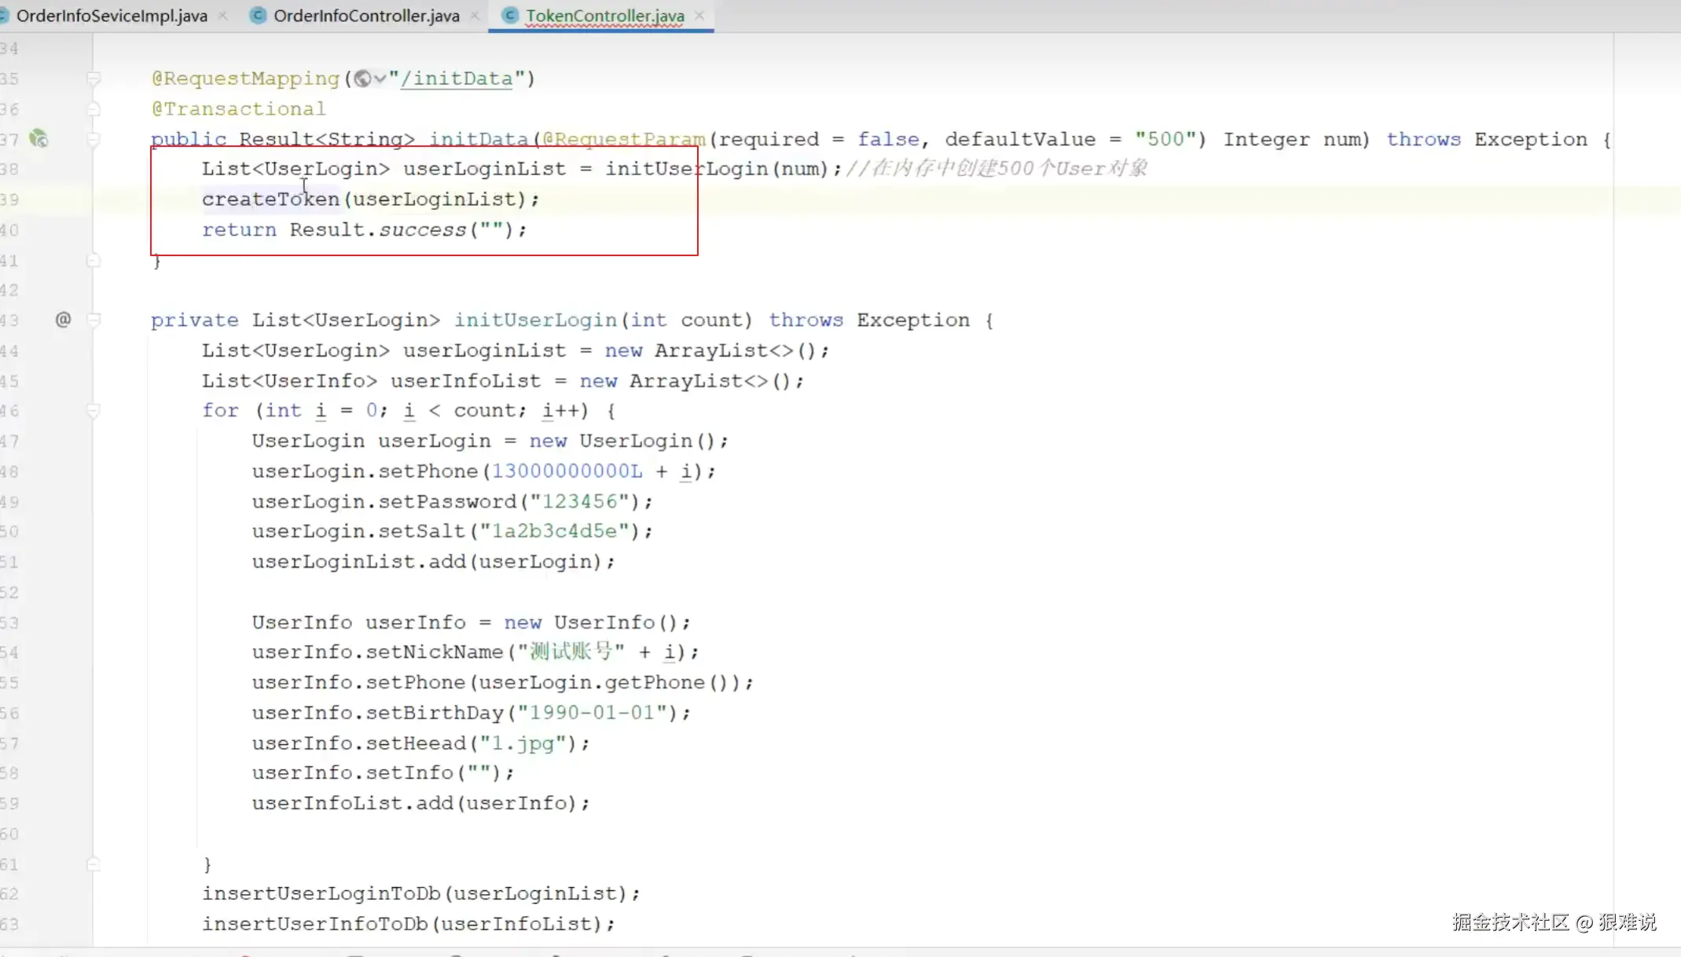Collapse the initData method at line 37
This screenshot has height=957, width=1681.
coord(94,140)
